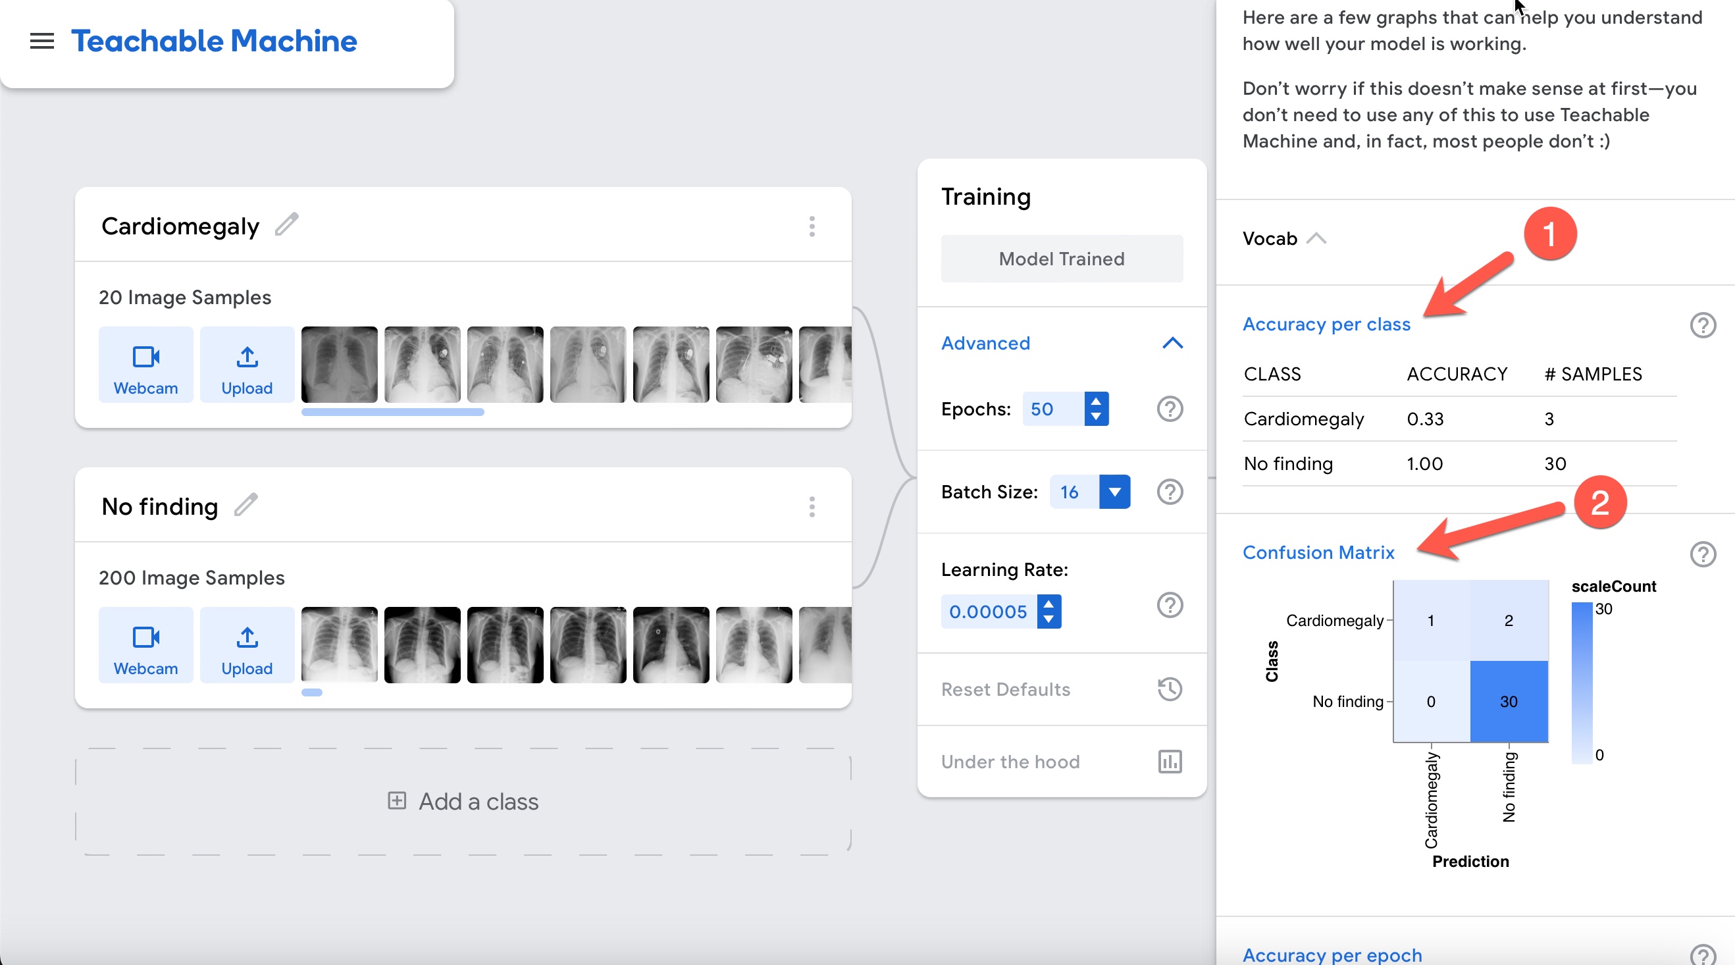Collapse the Vocab section
Viewport: 1735px width, 965px height.
tap(1316, 238)
